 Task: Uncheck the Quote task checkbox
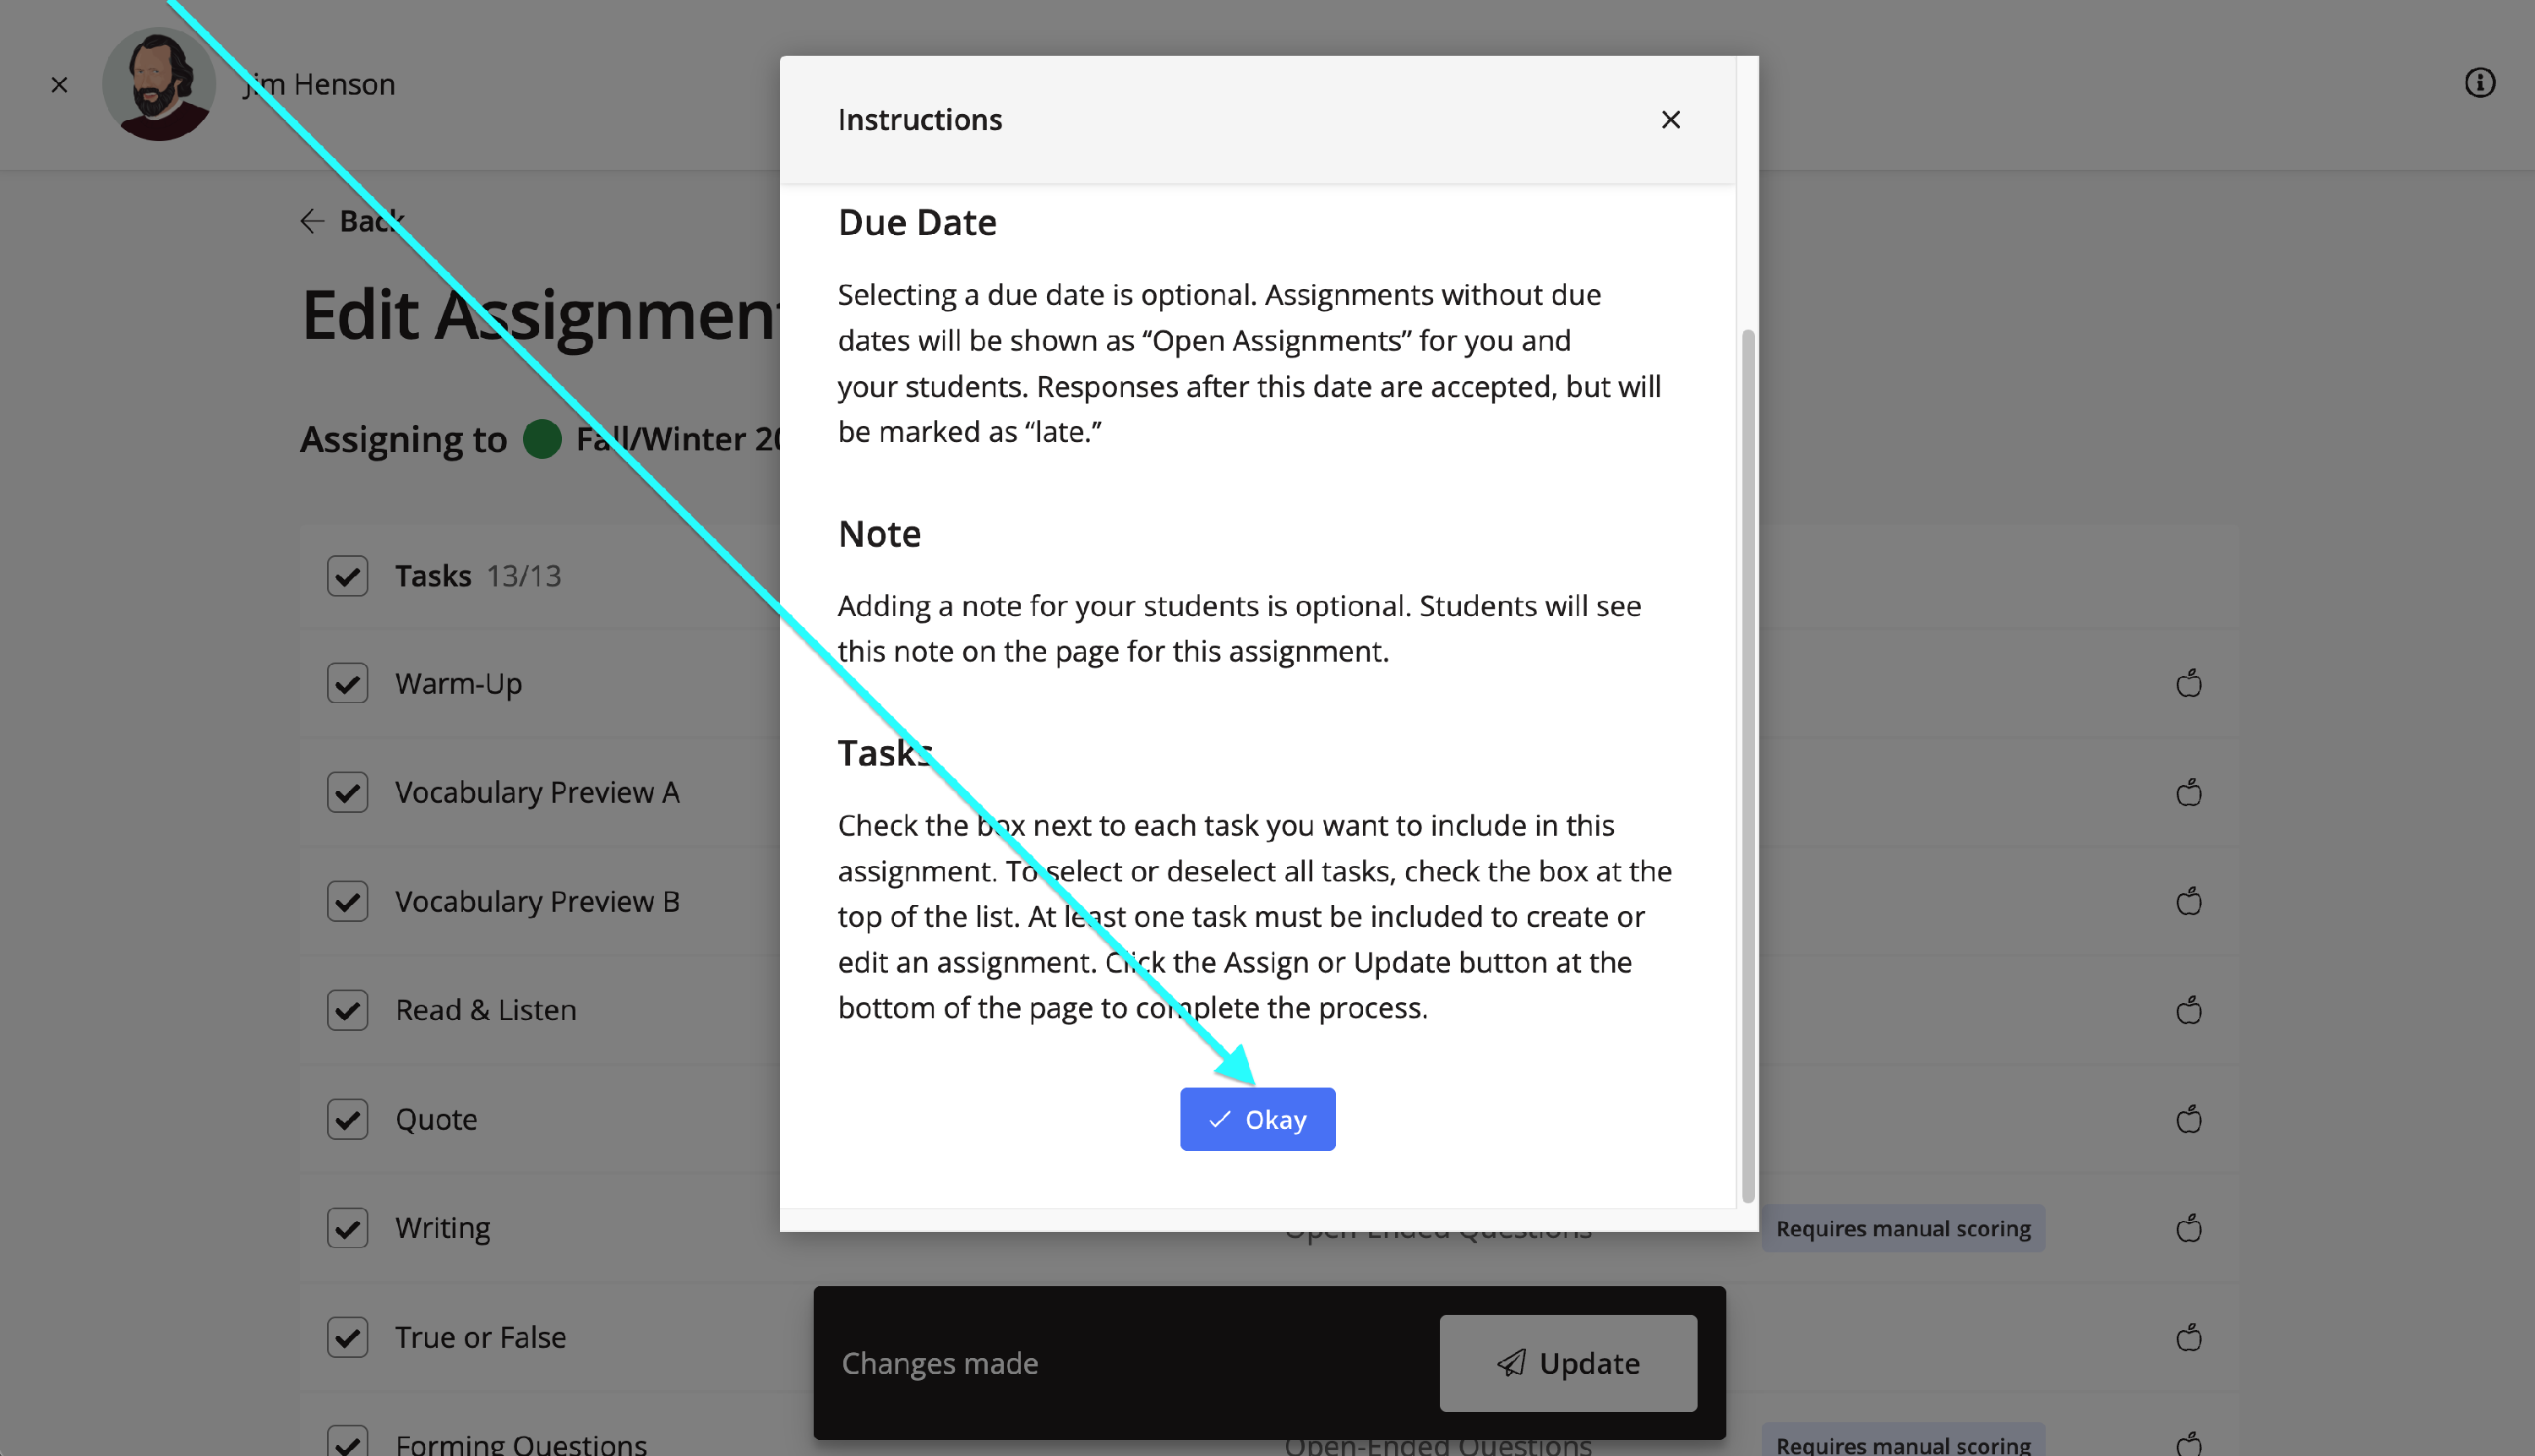click(347, 1119)
